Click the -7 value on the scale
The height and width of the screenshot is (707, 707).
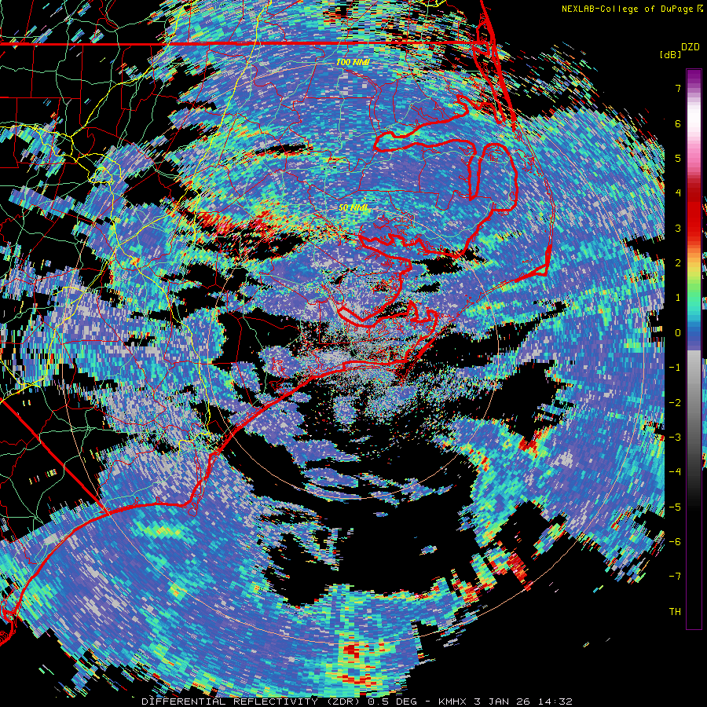(x=675, y=577)
